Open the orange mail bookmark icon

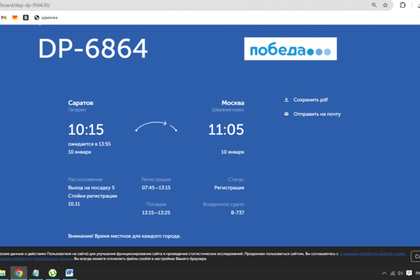(x=15, y=17)
